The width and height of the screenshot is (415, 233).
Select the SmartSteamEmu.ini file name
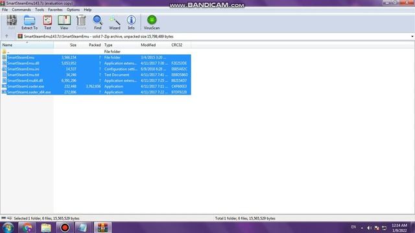pyautogui.click(x=23, y=69)
